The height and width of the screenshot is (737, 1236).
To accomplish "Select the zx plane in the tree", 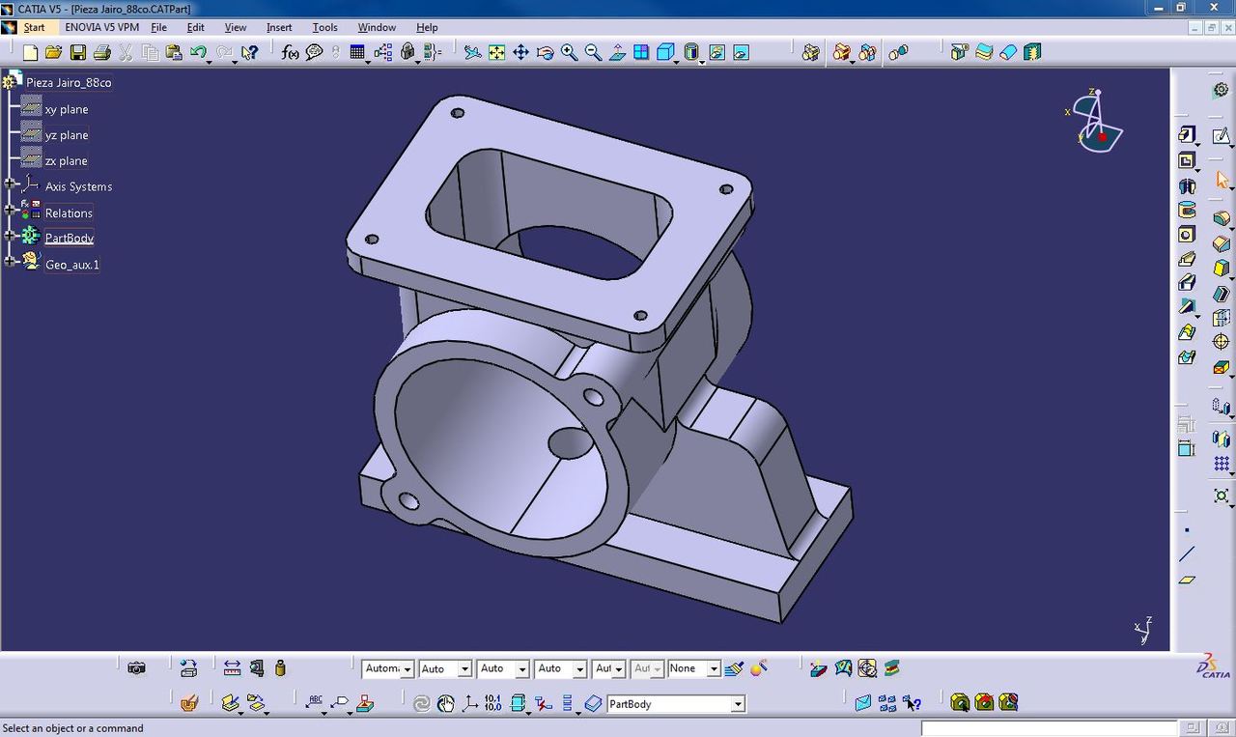I will pos(67,160).
